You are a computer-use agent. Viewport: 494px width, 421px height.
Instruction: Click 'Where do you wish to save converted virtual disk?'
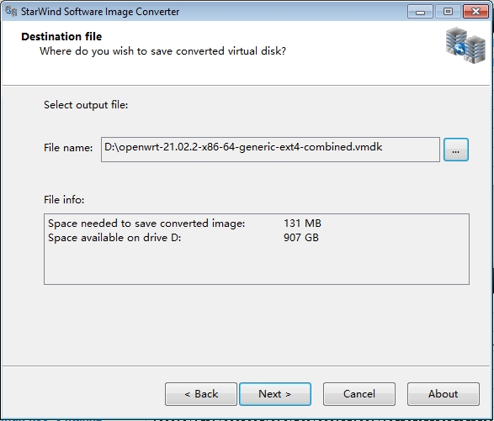[162, 51]
